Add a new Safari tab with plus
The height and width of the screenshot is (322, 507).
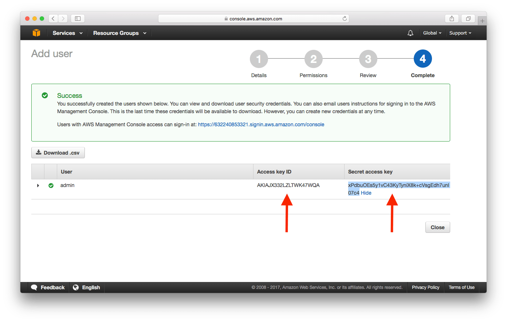pos(482,21)
